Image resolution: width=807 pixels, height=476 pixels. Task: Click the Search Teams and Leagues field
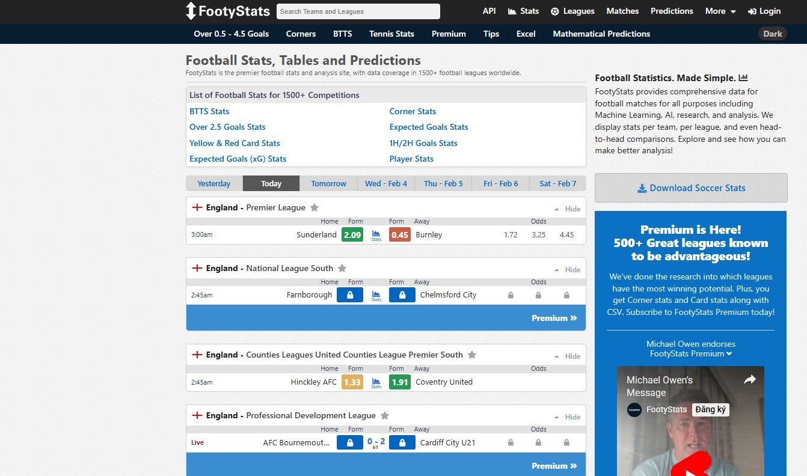[x=358, y=11]
